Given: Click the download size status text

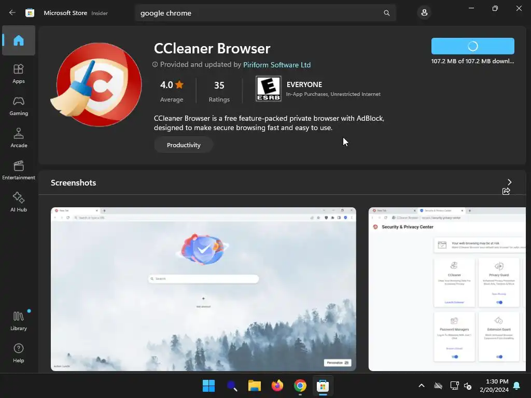Looking at the screenshot, I should [472, 61].
